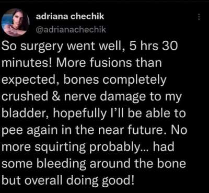The height and width of the screenshot is (193, 209).
Task: Select the line starting with 'bladder, hopefully'
Action: (x=94, y=114)
